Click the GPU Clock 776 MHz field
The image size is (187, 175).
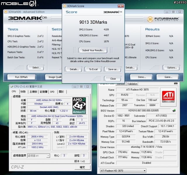click(x=123, y=152)
